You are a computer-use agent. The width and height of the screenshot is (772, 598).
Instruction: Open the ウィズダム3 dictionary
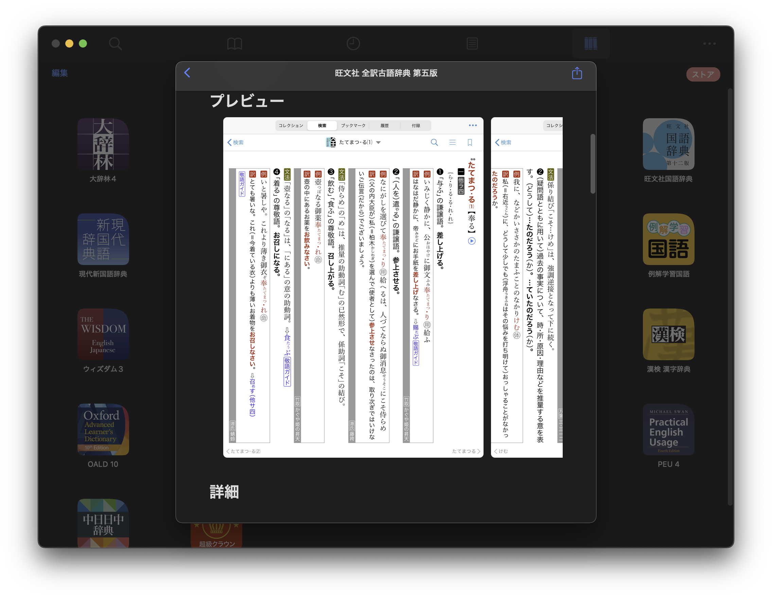click(x=103, y=334)
